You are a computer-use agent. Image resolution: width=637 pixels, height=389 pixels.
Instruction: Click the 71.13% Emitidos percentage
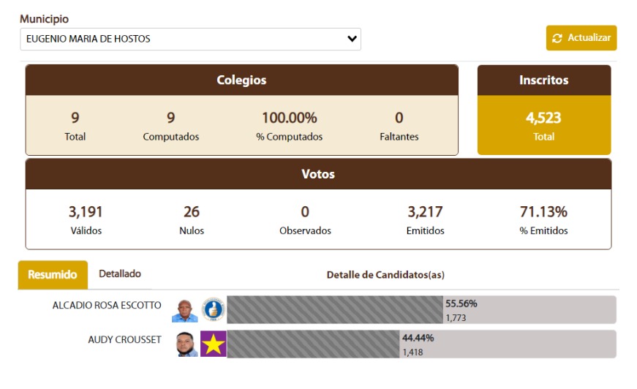coord(542,212)
